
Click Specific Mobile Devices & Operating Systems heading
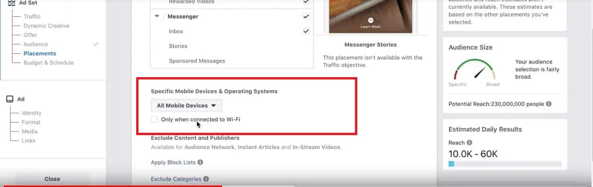coord(214,91)
